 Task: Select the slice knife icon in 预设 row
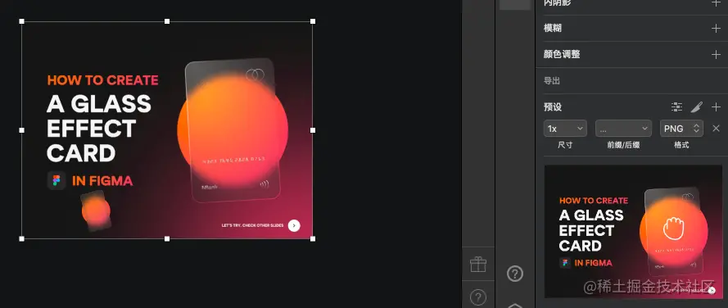pyautogui.click(x=696, y=107)
